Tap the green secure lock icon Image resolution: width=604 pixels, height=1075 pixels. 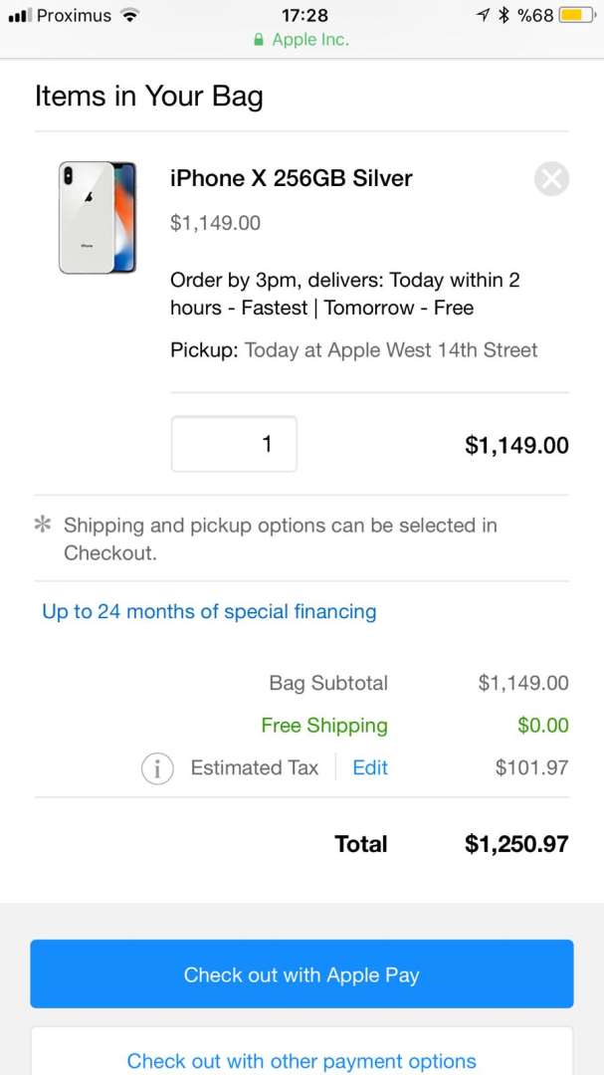point(259,41)
